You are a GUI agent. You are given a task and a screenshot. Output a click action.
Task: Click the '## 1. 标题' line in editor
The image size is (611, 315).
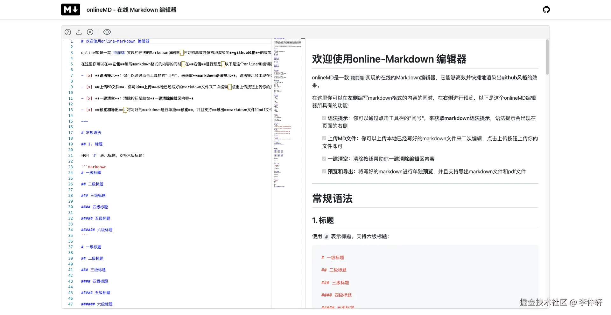pyautogui.click(x=92, y=144)
